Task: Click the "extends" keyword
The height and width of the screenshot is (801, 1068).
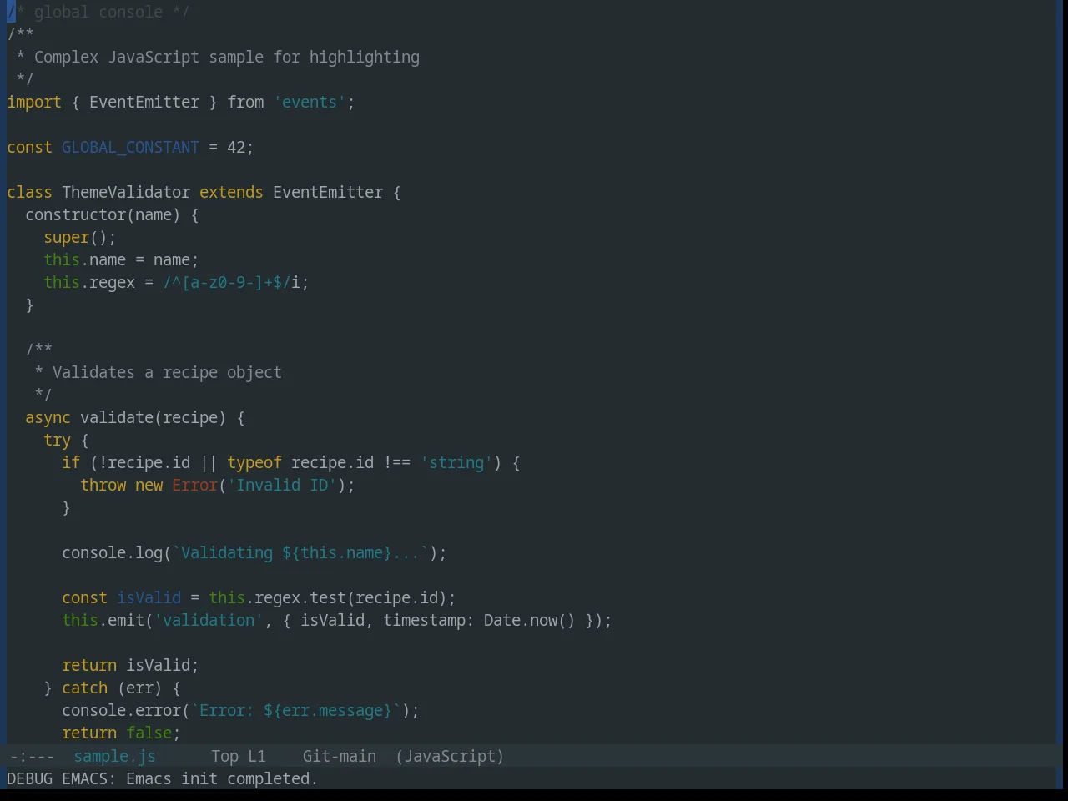Action: 231,192
